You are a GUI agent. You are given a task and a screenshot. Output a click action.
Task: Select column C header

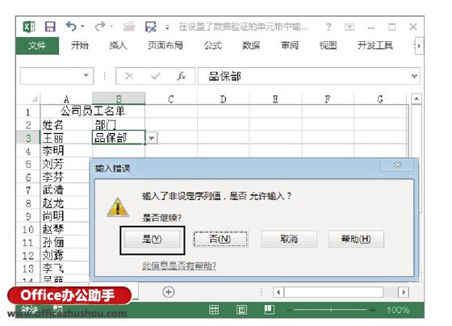click(171, 99)
